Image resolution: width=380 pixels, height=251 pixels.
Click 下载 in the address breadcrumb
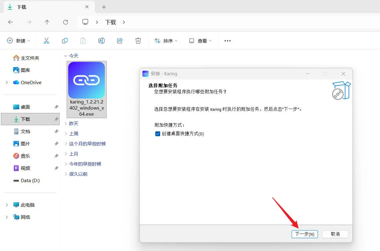tap(111, 22)
